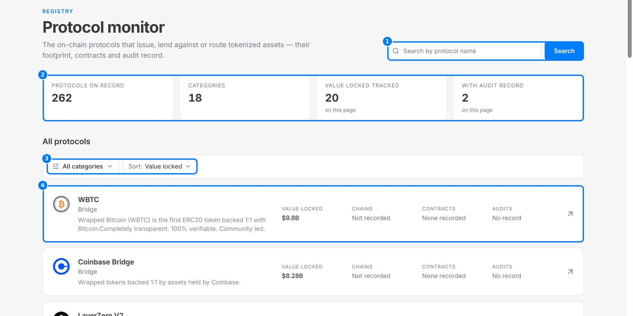Click the Coinbase Bridge logo

pos(61,266)
